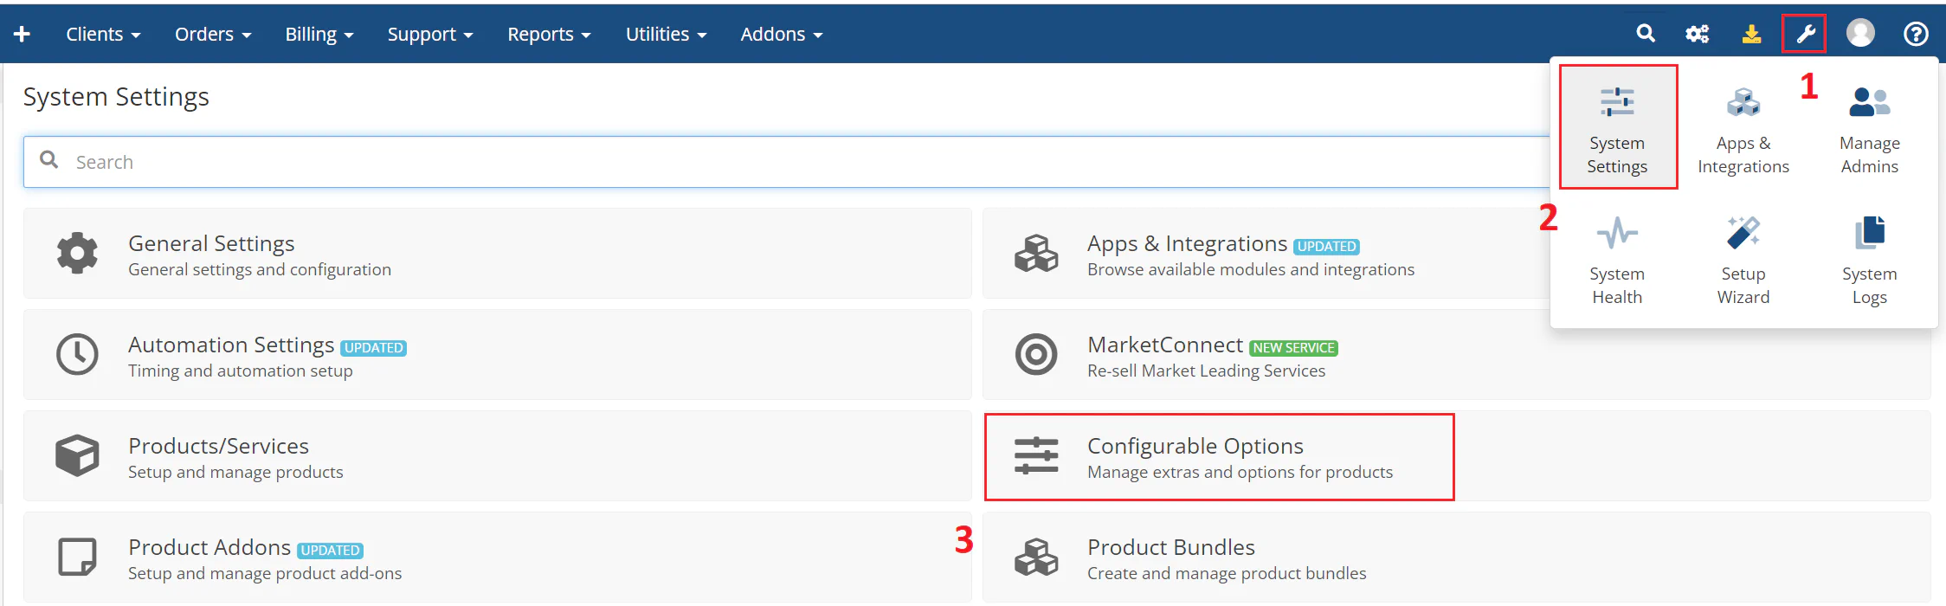This screenshot has width=1946, height=606.
Task: Click the Products/Services box icon
Action: 77,455
